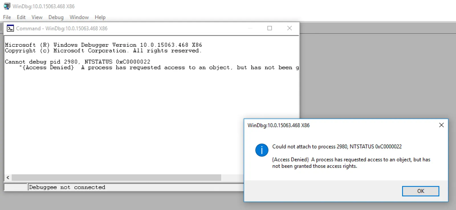Close the attach error dialog with its X

[441, 125]
